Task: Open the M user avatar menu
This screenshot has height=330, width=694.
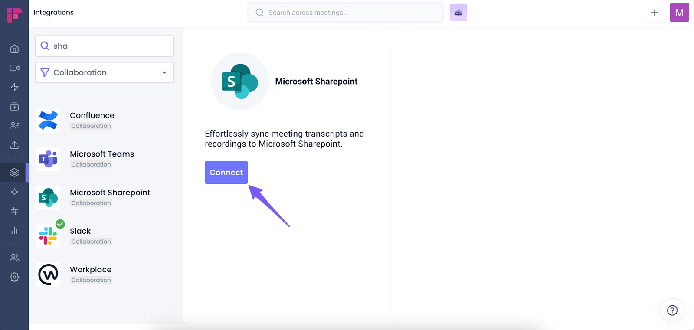Action: point(679,13)
